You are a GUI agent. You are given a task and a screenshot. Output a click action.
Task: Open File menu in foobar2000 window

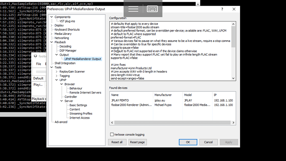point(39,64)
